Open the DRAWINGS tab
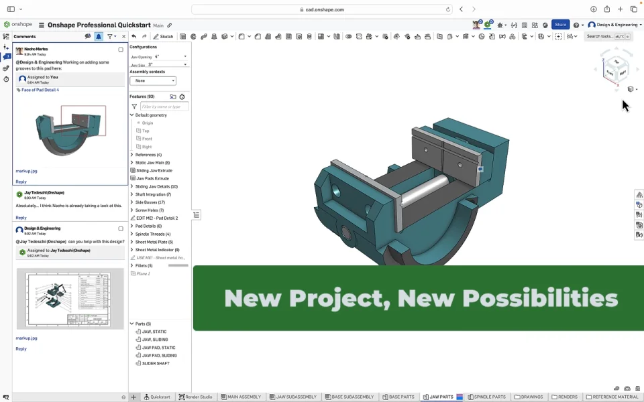Screen dimensions: 644x402 (x=528, y=397)
